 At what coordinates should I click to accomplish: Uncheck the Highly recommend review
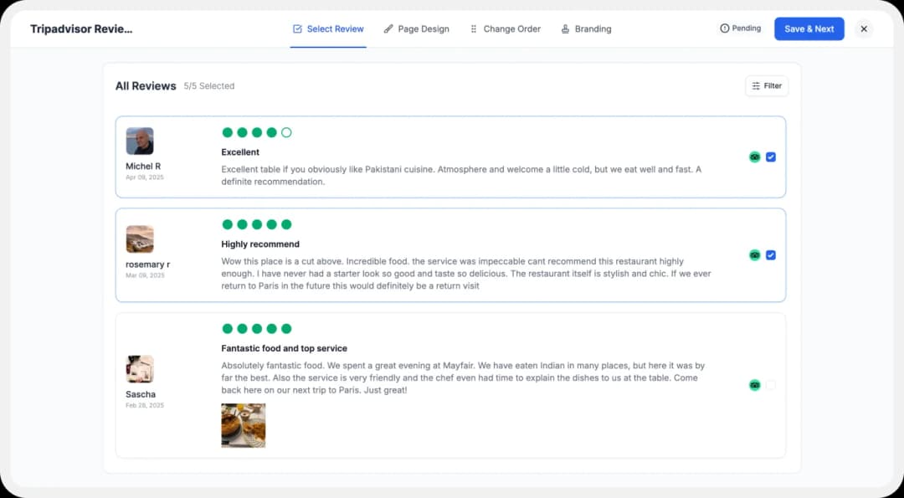pos(771,254)
